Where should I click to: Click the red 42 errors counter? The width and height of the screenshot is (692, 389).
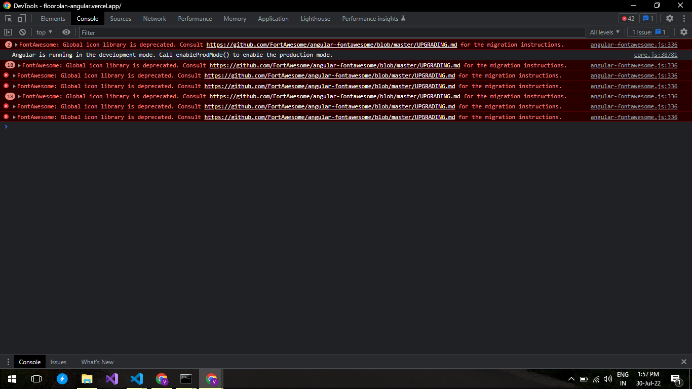628,18
